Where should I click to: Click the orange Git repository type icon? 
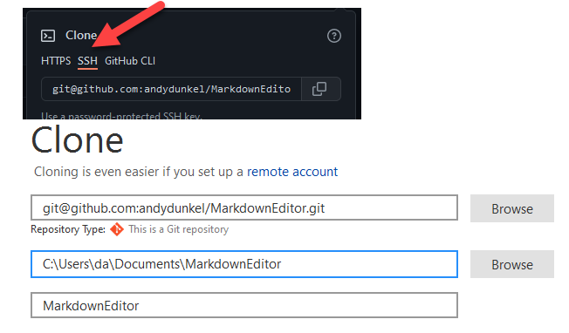(116, 229)
